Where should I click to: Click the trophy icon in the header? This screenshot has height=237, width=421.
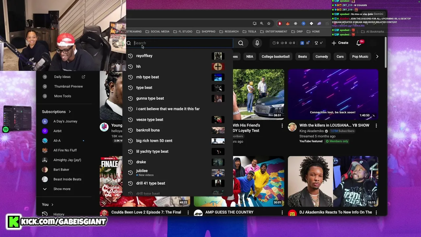click(316, 43)
